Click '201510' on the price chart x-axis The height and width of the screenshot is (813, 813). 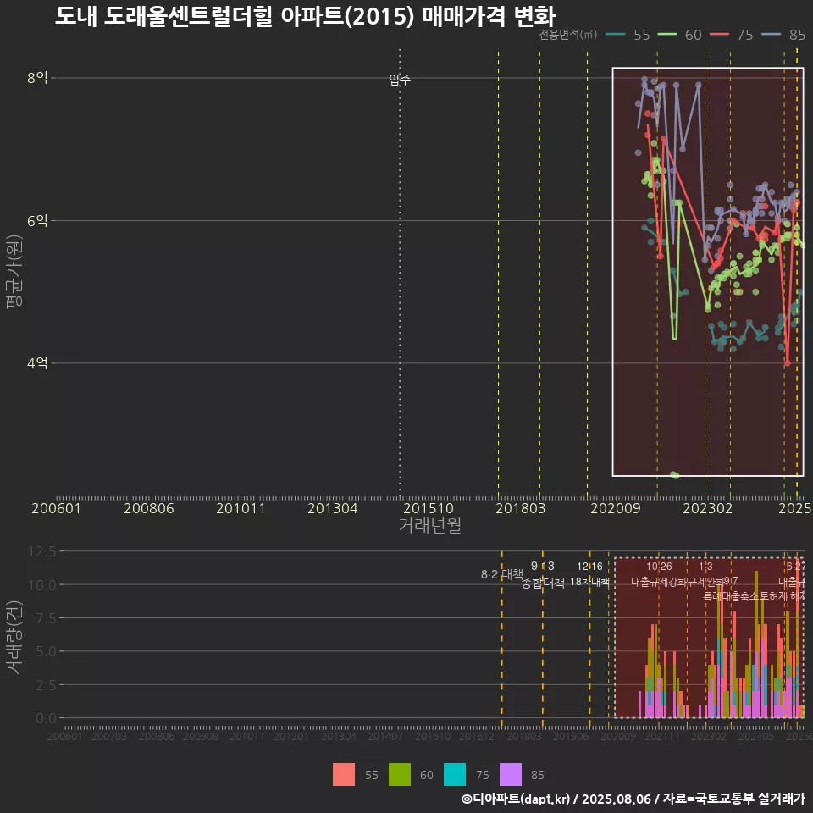pyautogui.click(x=429, y=508)
